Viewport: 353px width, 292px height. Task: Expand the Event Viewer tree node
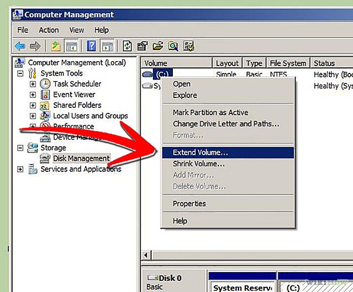point(33,95)
